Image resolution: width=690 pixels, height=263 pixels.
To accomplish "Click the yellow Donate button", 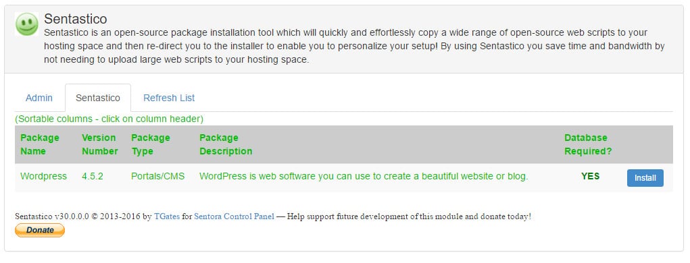I will click(x=40, y=230).
